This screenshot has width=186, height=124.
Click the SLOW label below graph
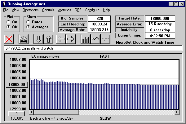[105, 118]
